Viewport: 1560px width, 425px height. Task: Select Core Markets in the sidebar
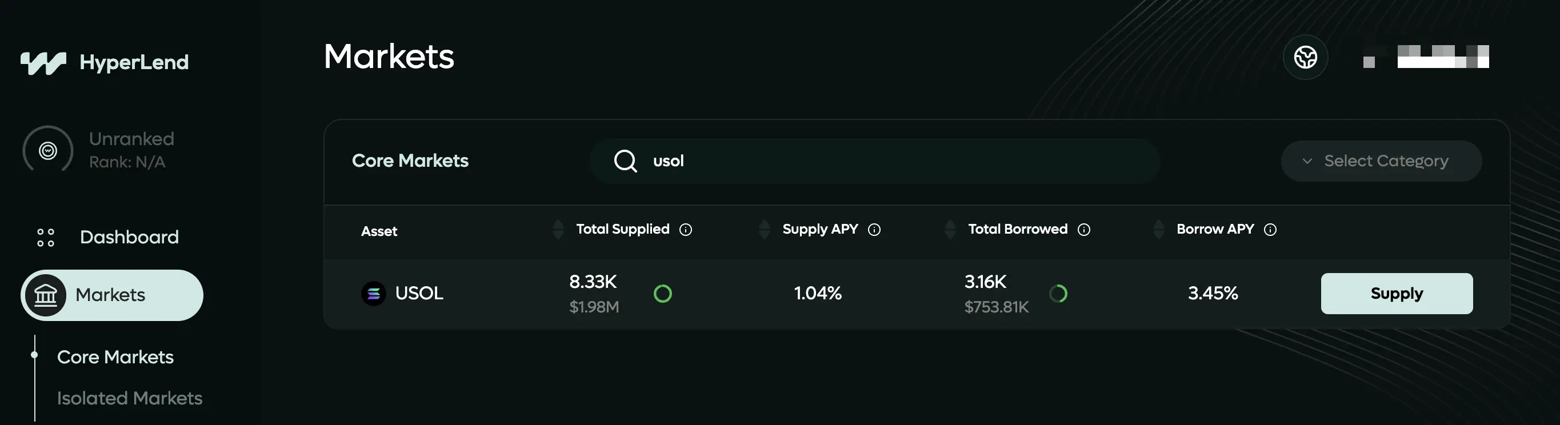115,357
